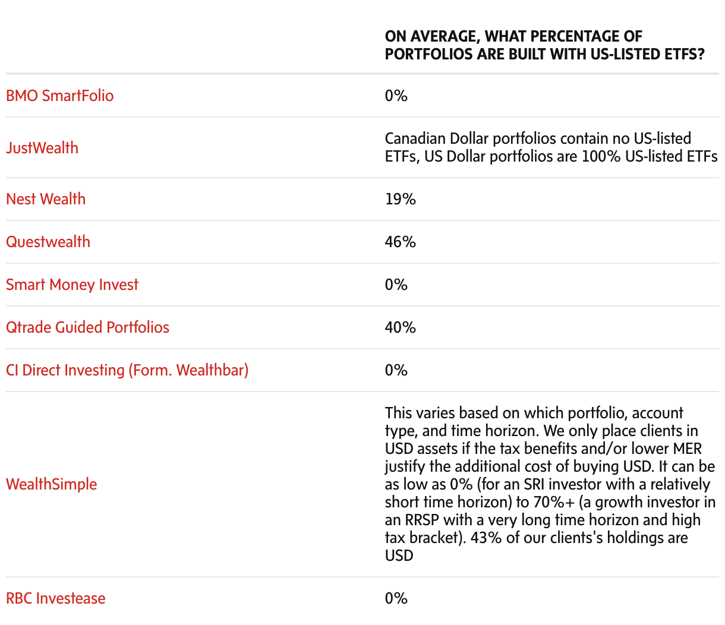Click CI Direct Investing's 0% value
The image size is (725, 625).
coord(396,370)
